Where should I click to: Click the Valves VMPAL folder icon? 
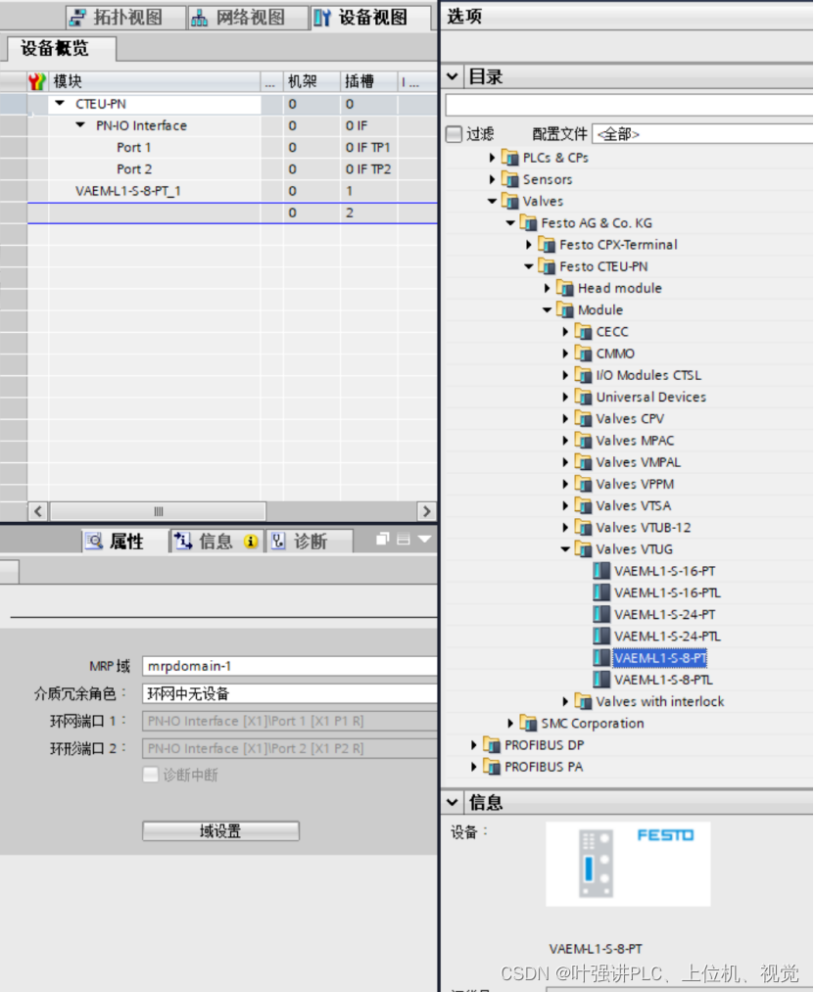(x=583, y=462)
